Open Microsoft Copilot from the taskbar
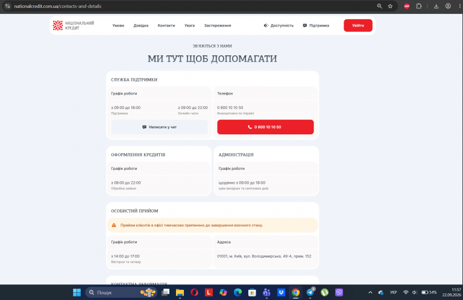 [223, 292]
